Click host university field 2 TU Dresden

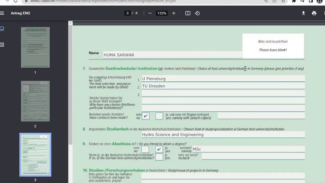(223, 86)
